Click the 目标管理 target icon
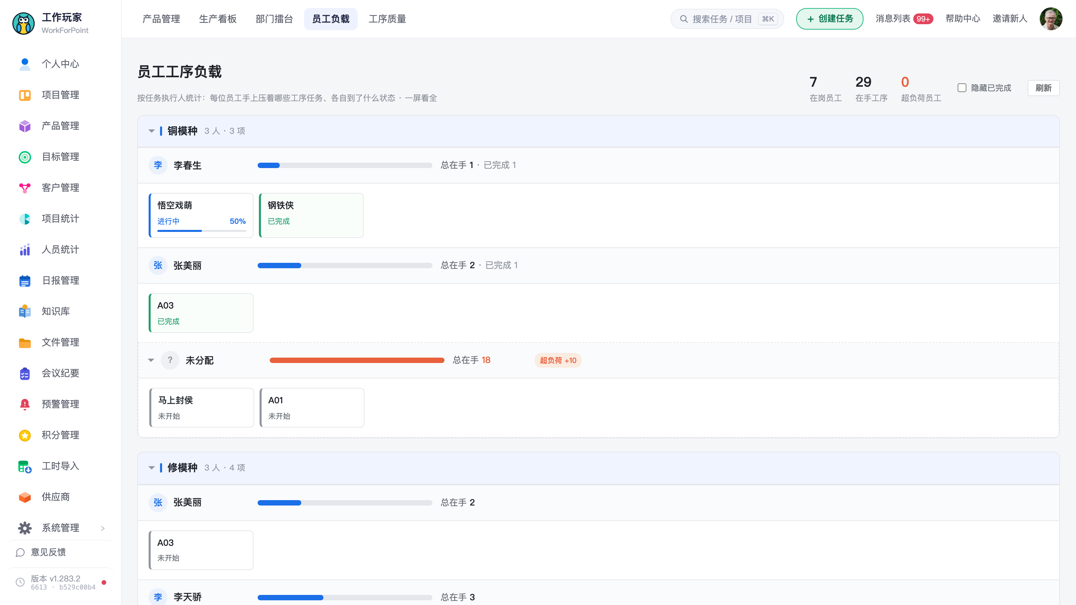 (25, 157)
